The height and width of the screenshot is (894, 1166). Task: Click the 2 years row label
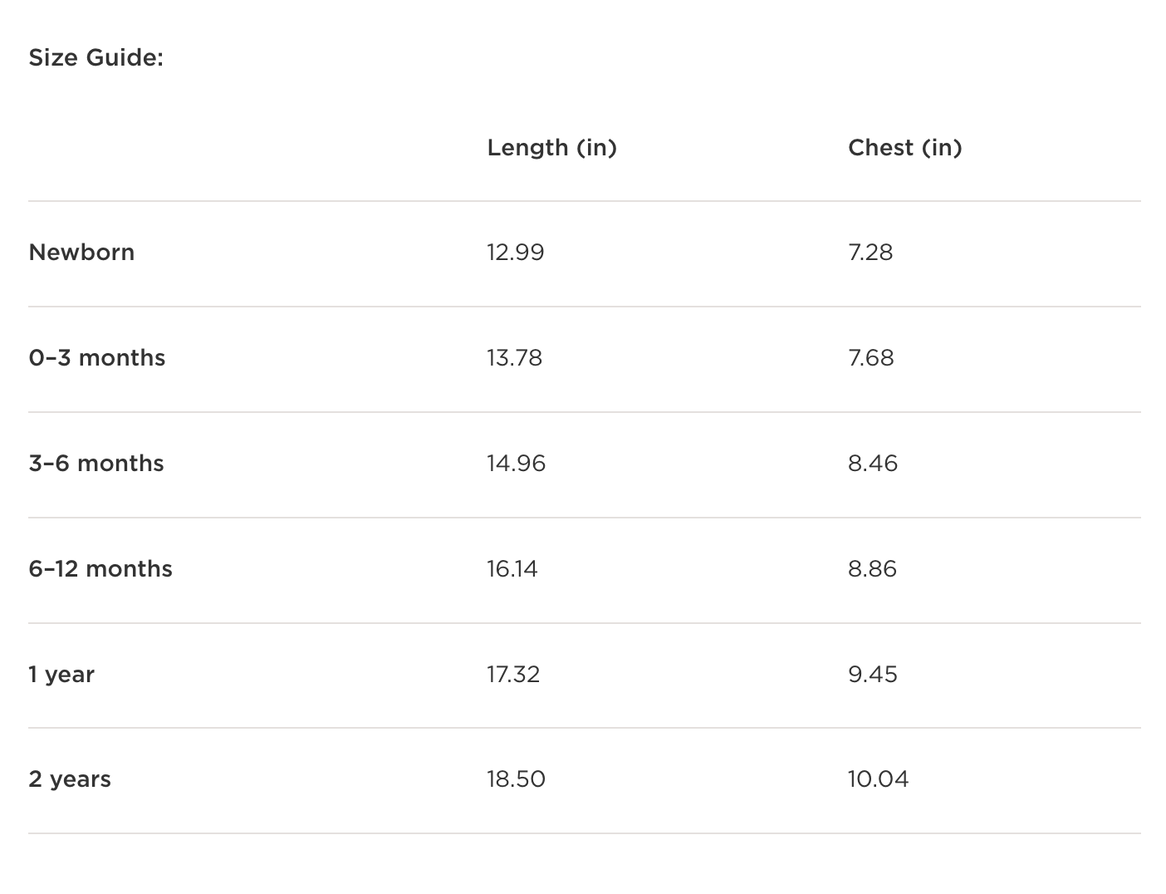(x=69, y=780)
